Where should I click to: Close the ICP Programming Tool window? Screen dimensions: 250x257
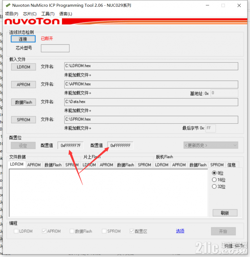coord(239,5)
